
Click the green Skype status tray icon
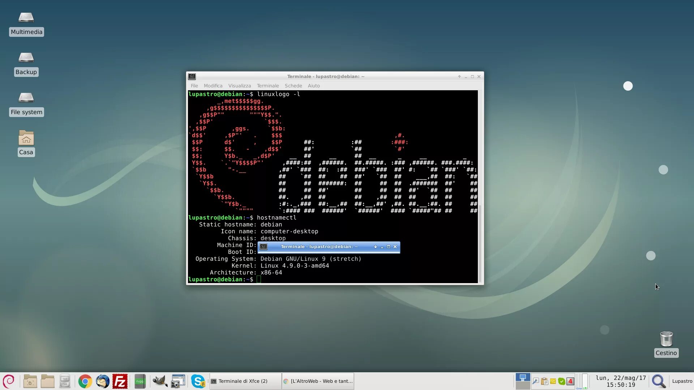tap(562, 381)
